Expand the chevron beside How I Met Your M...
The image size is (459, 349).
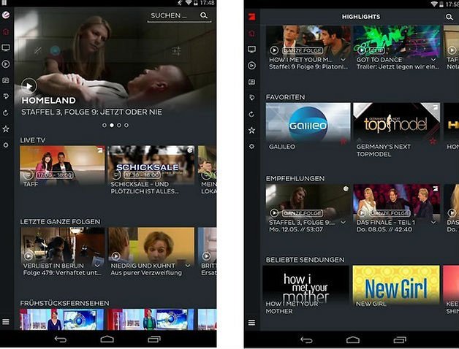[344, 60]
